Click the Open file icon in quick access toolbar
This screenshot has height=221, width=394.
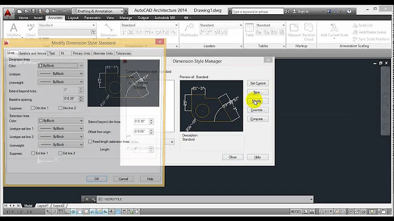tap(26, 11)
